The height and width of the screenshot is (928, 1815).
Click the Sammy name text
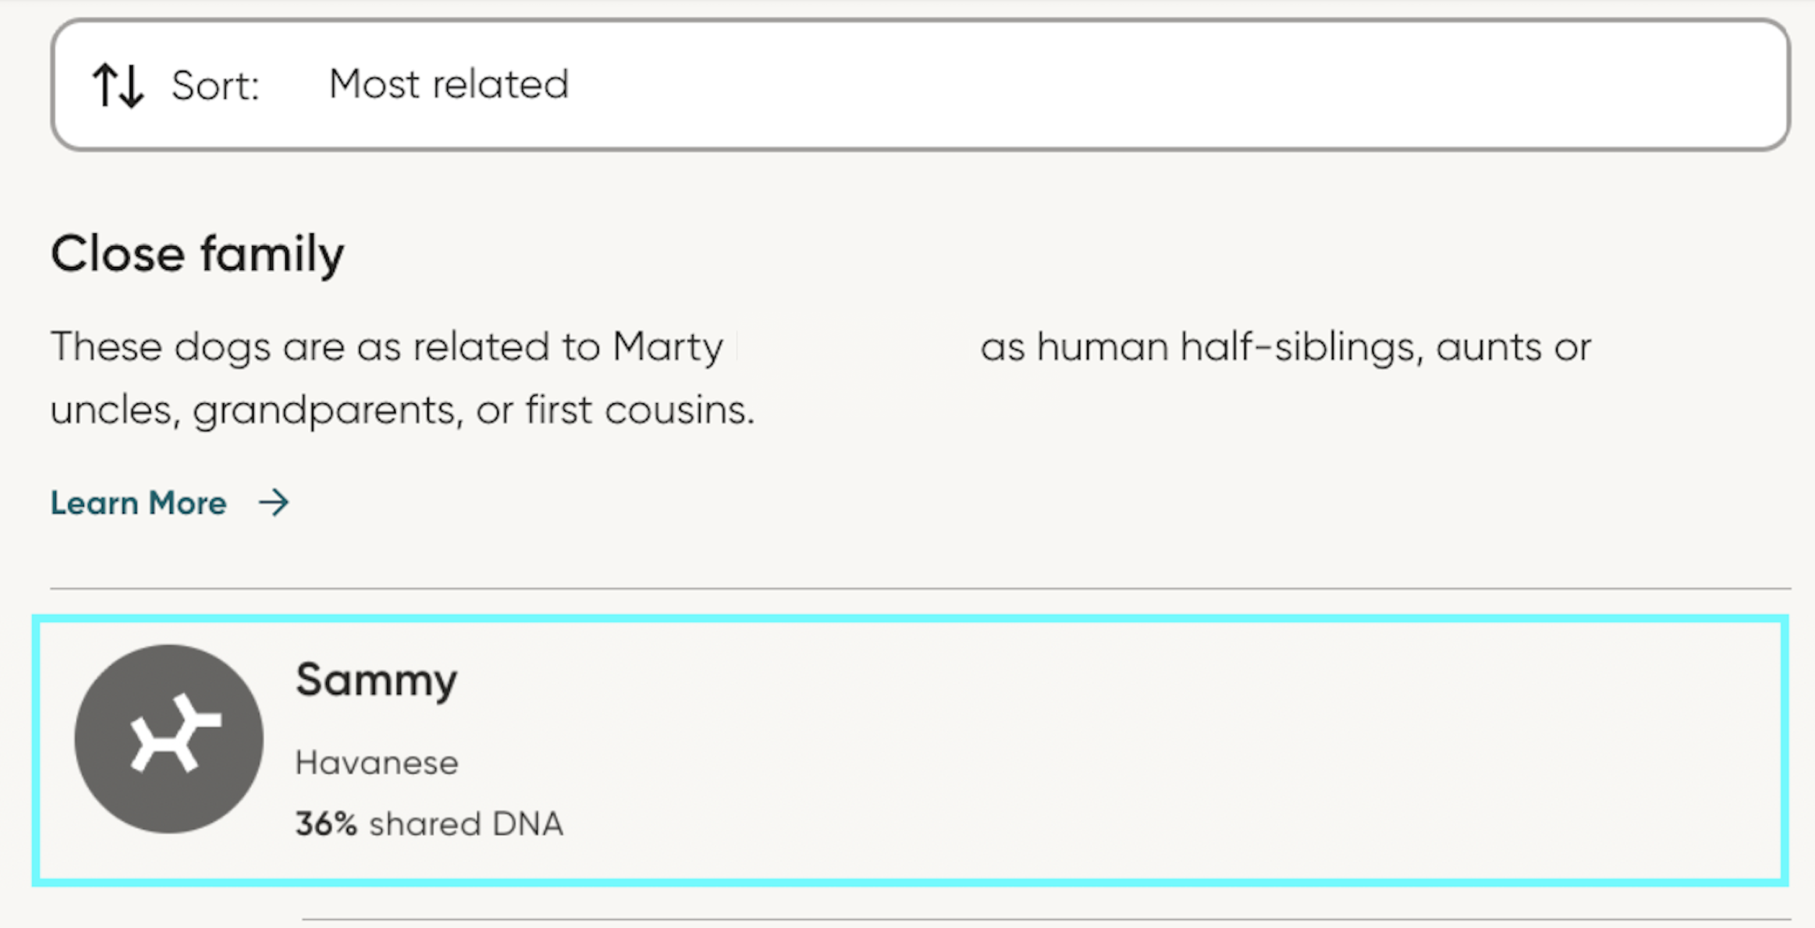click(x=377, y=679)
